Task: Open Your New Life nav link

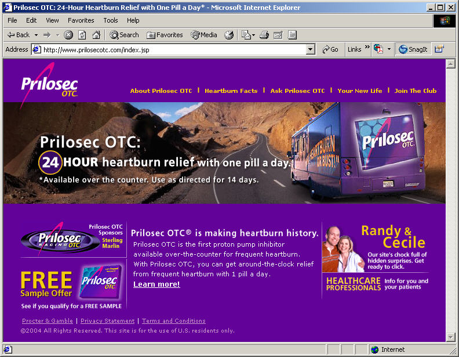Action: [360, 91]
